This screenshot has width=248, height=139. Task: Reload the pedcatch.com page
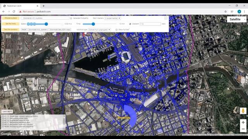click(14, 12)
